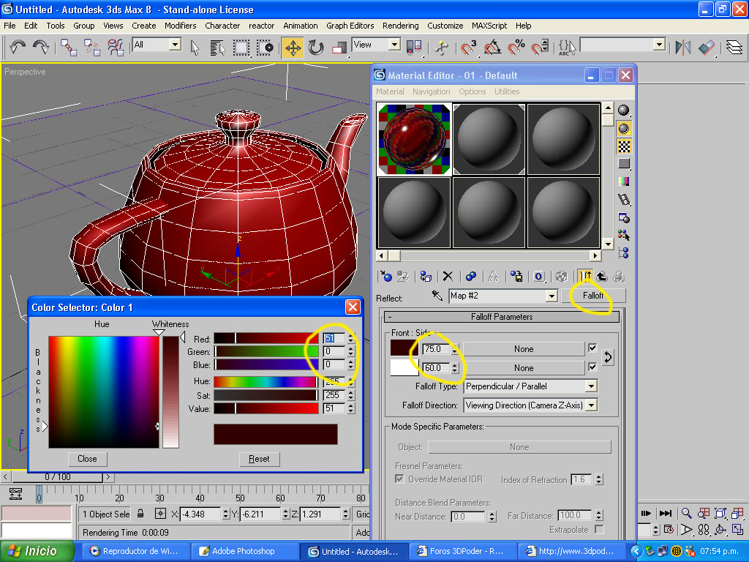Click the 3D Snaps Toggle magnet

[x=468, y=48]
